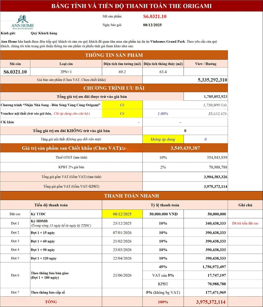Select the unit type cell 2PN+1
Image resolution: width=263 pixels, height=307 pixels.
point(66,72)
